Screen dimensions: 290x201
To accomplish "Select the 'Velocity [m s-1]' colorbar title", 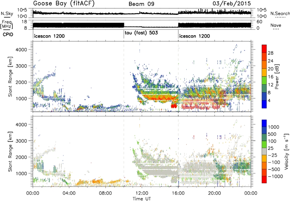I will coord(286,151).
